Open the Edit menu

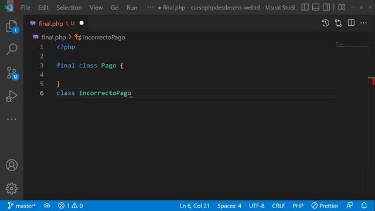43,8
